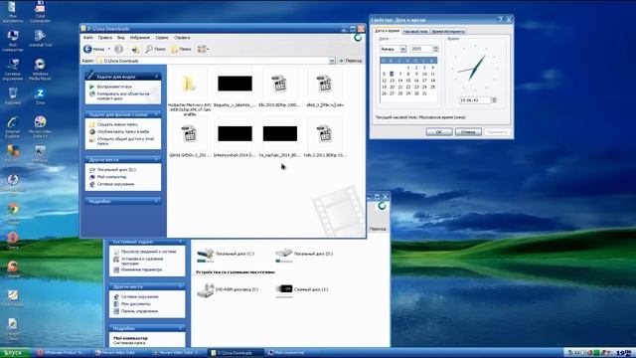Image resolution: width=636 pixels, height=358 pixels.
Task: Select the Elki.2010.BDRip video file icon
Action: click(x=279, y=84)
